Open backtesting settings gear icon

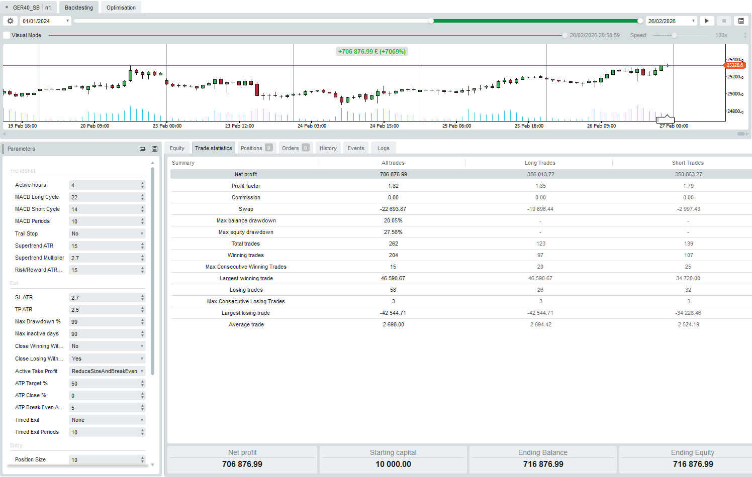(10, 21)
